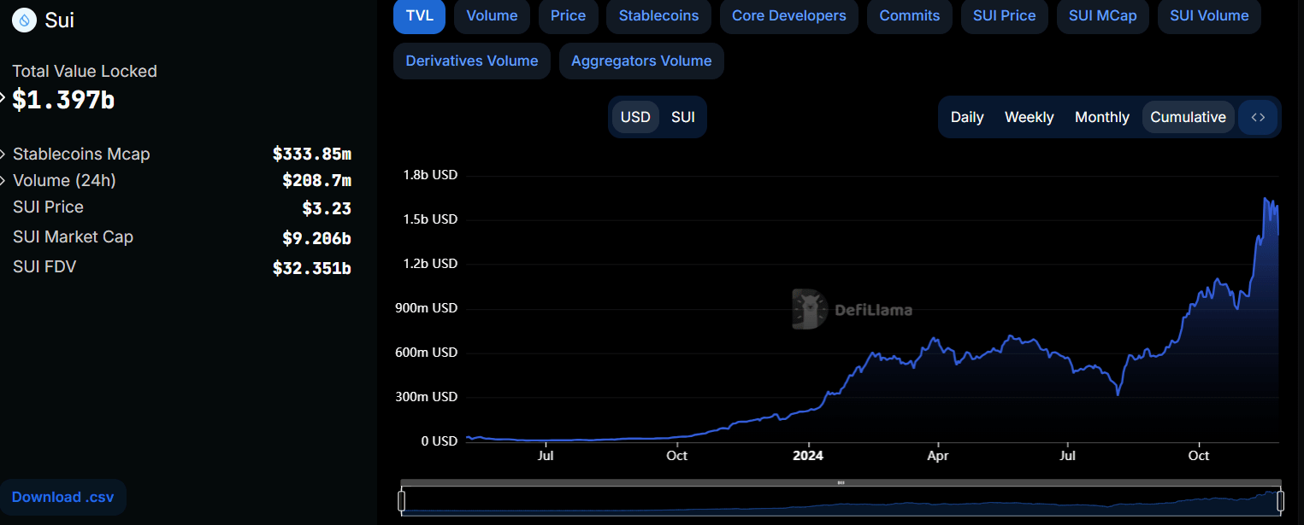1304x525 pixels.
Task: Toggle the SUI MCap chart metric
Action: pos(1103,16)
